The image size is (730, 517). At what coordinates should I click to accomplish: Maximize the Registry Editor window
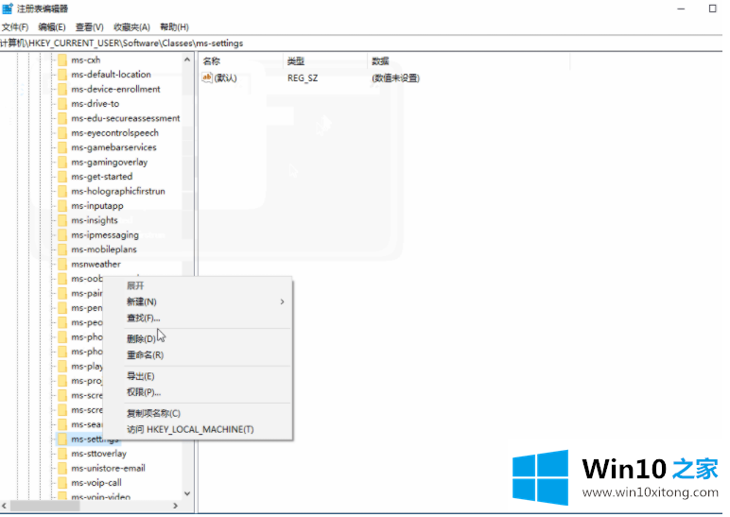[712, 9]
